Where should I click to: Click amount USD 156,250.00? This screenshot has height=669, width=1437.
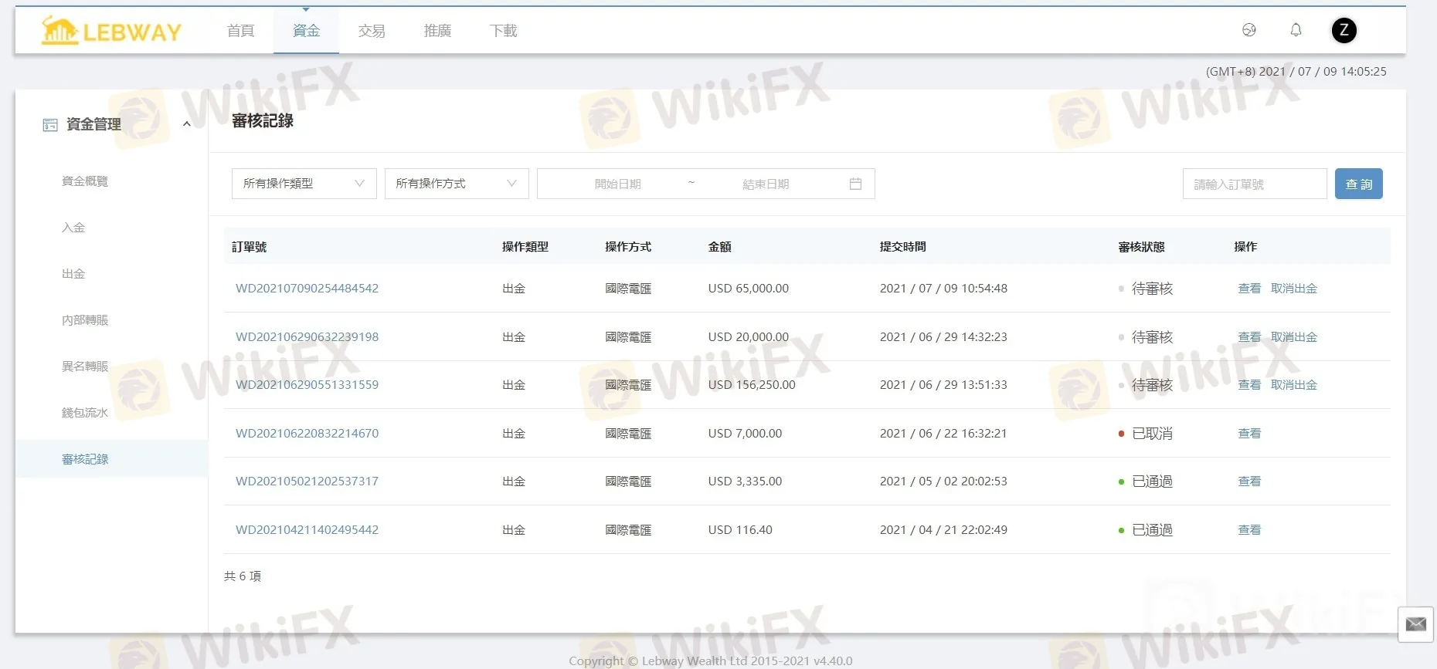click(752, 385)
